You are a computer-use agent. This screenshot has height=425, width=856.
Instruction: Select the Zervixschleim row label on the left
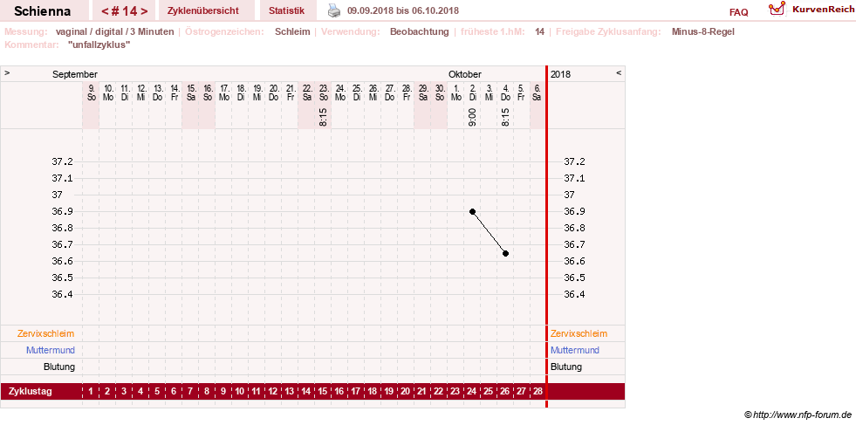[46, 333]
